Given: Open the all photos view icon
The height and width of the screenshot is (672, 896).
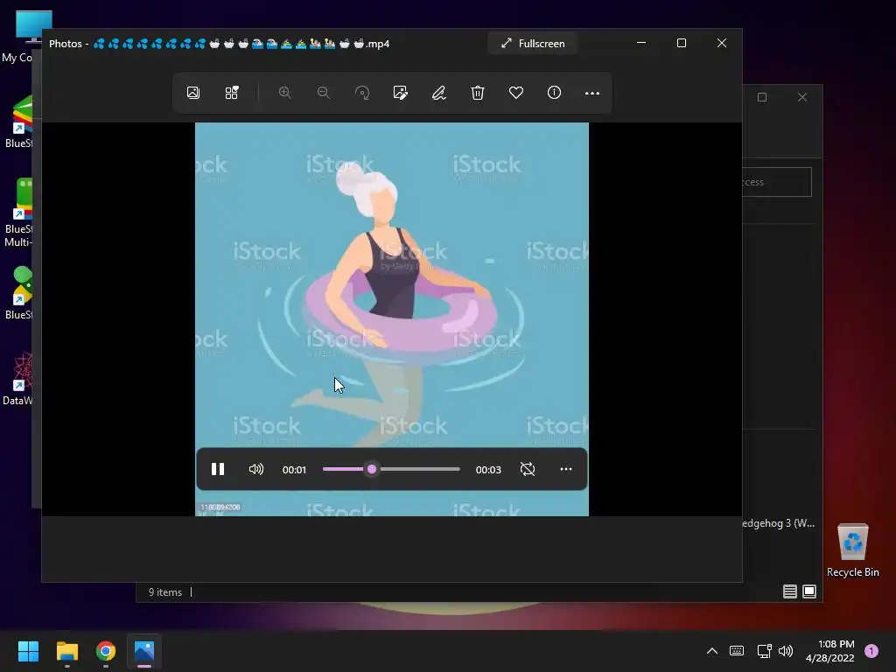Looking at the screenshot, I should pos(193,93).
